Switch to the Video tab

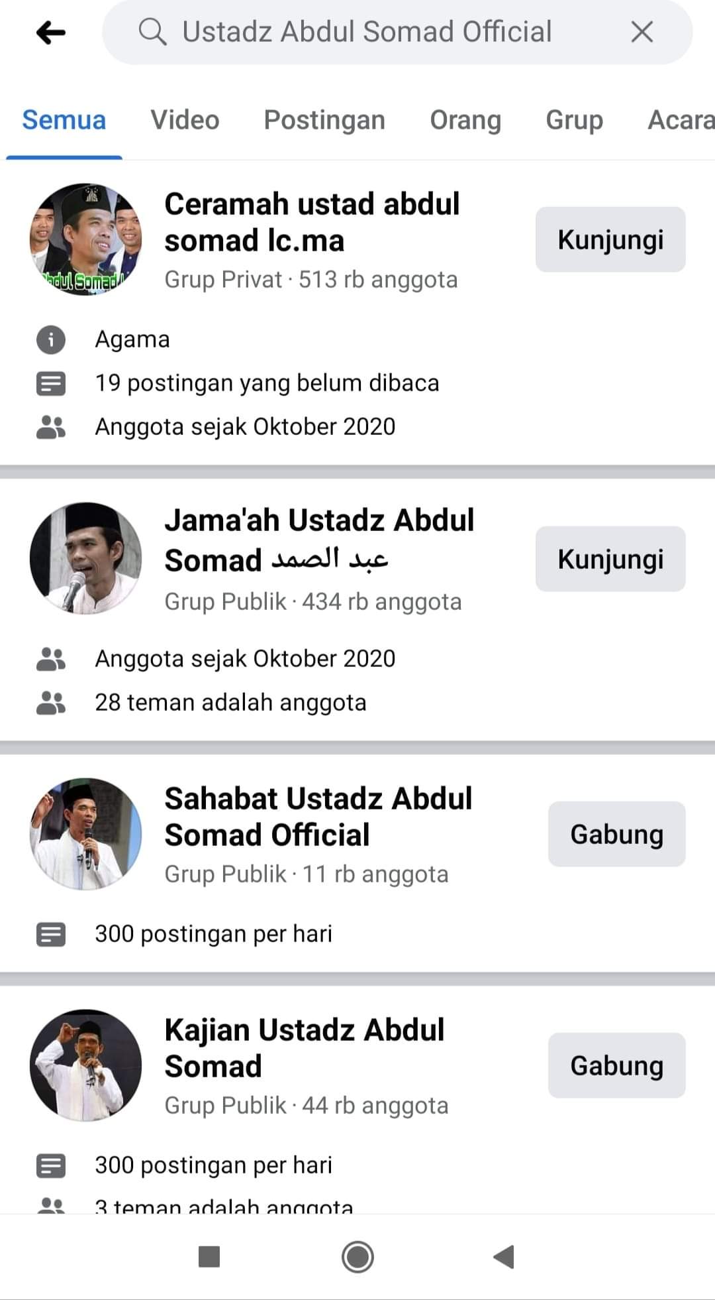click(185, 120)
